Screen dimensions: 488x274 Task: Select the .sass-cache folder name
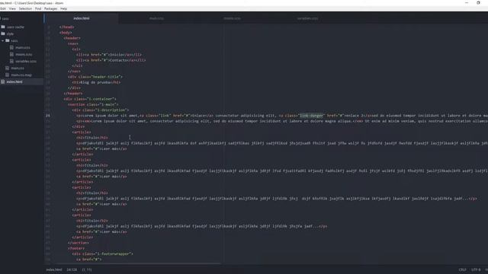(15, 27)
